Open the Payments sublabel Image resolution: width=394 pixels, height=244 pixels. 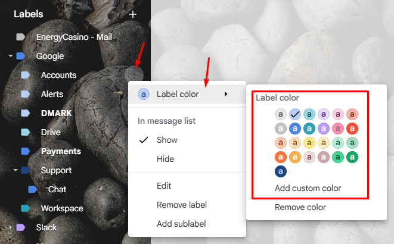[x=61, y=151]
